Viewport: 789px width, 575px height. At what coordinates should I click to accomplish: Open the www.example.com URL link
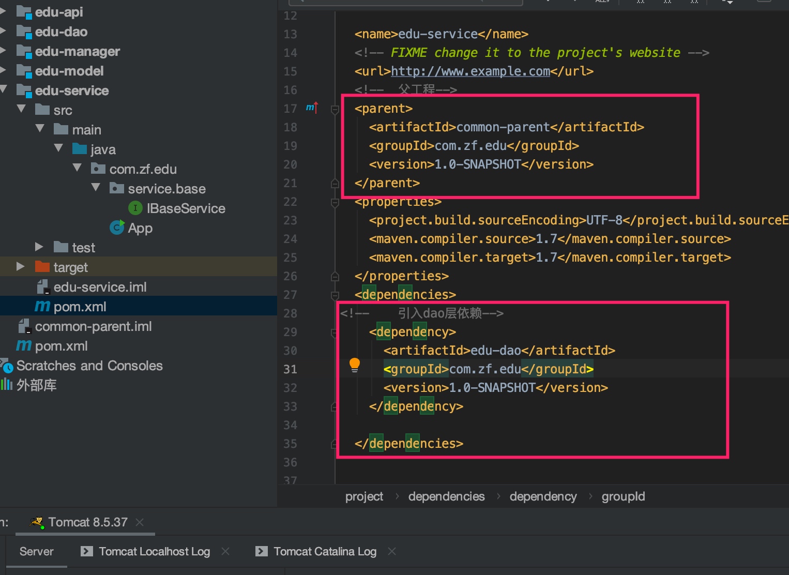pos(470,71)
